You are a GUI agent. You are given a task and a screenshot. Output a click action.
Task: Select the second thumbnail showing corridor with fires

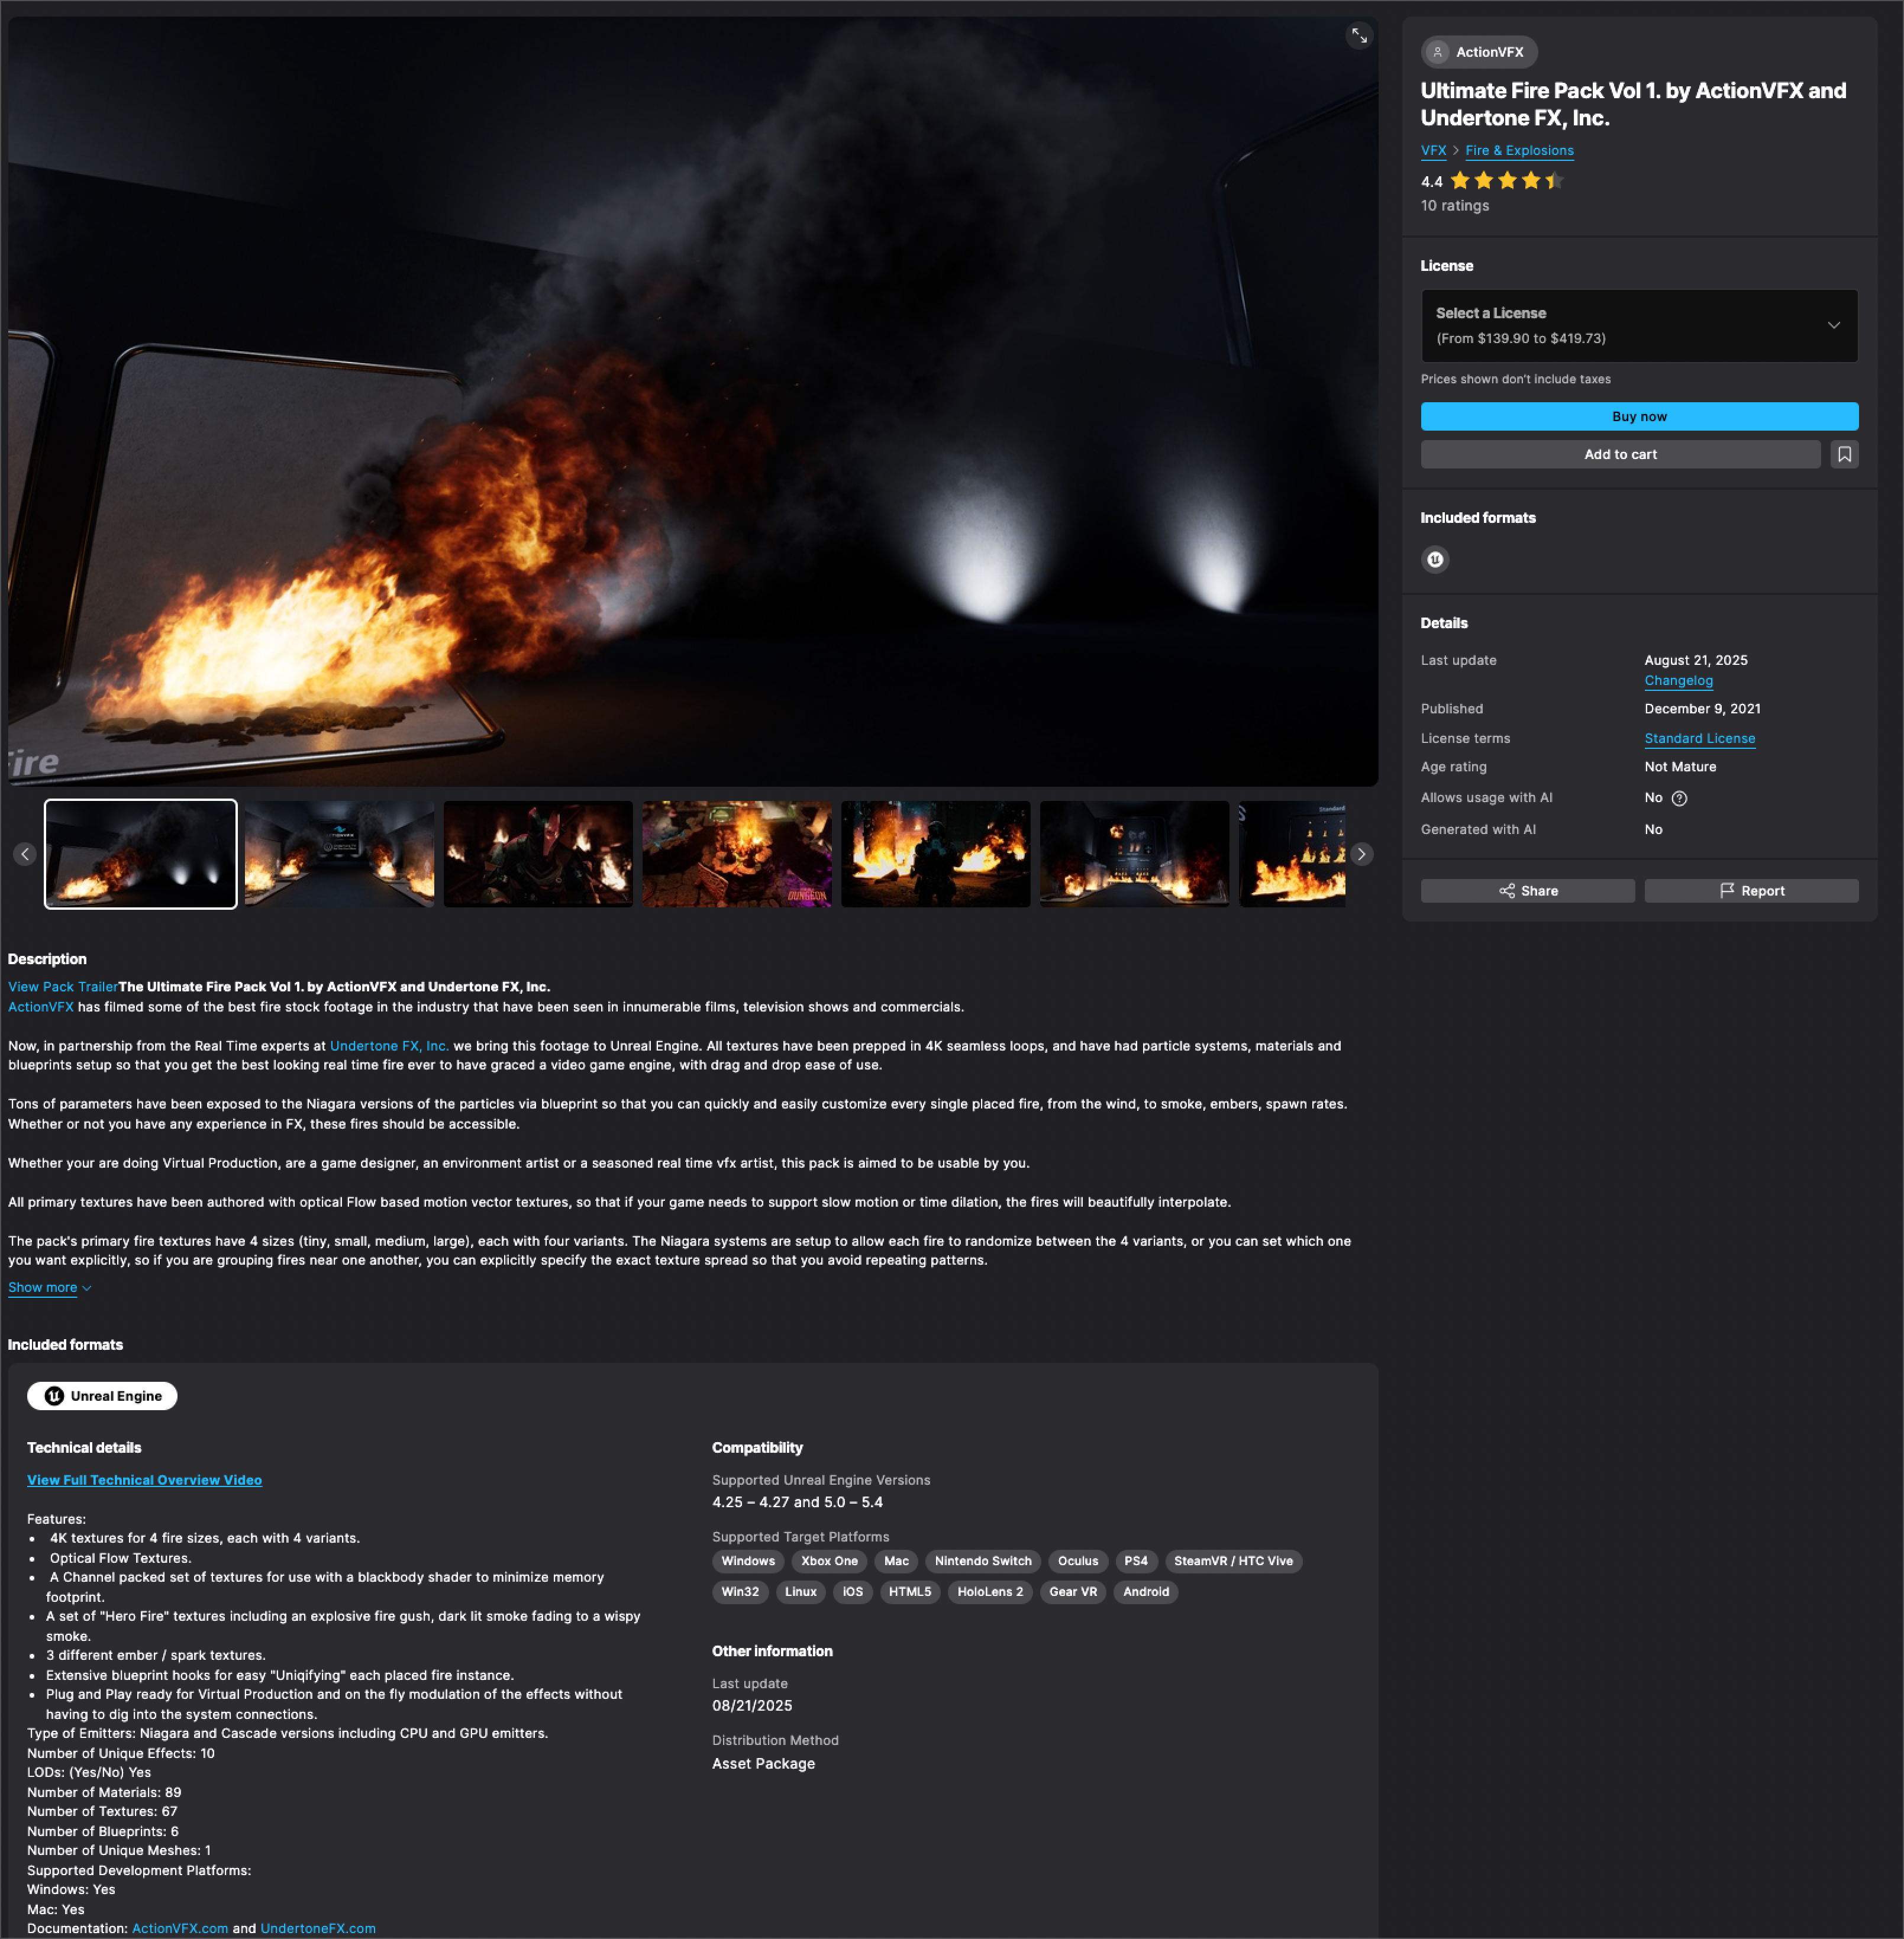339,855
